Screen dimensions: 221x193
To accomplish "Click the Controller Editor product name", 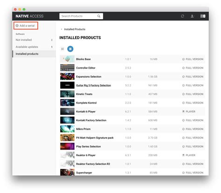I will (x=86, y=68).
